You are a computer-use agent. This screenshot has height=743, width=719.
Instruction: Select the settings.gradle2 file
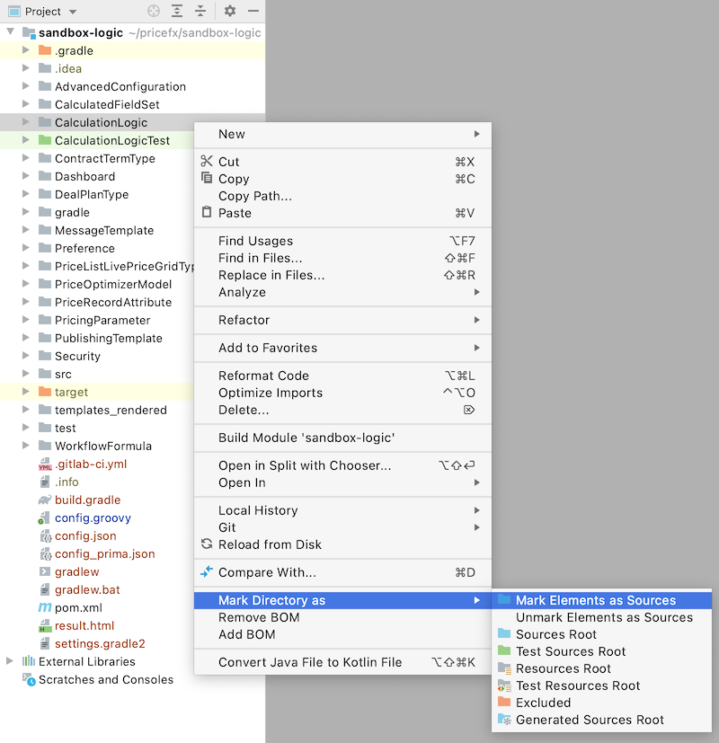click(99, 644)
